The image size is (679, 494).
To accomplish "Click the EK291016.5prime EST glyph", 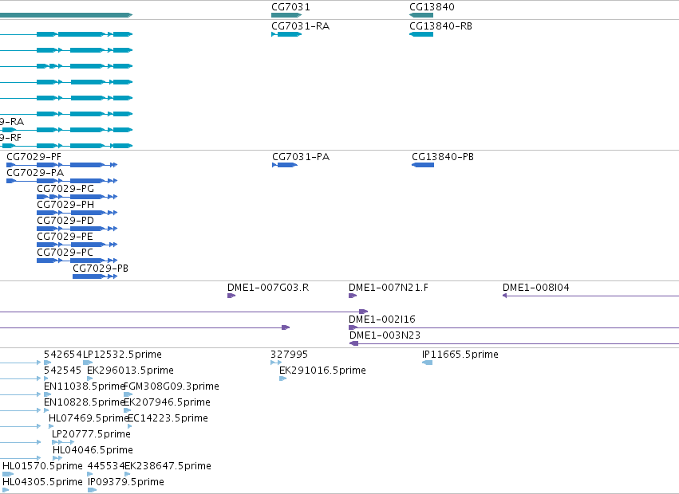I will tap(282, 378).
